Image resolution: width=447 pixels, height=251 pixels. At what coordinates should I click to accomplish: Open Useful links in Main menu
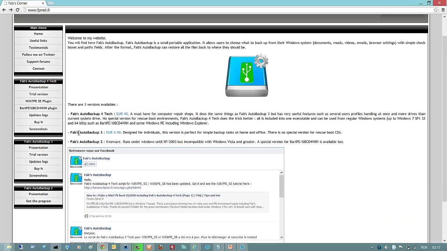tap(38, 41)
